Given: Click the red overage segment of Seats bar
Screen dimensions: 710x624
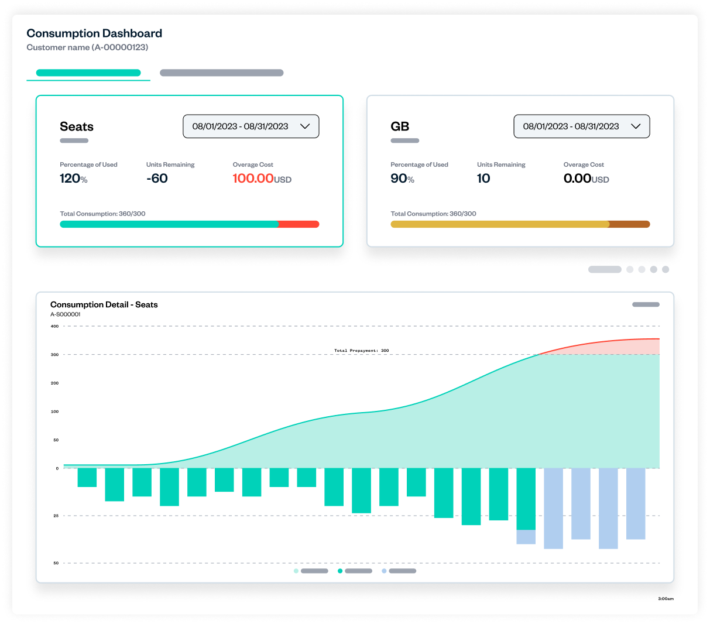Looking at the screenshot, I should pos(299,224).
